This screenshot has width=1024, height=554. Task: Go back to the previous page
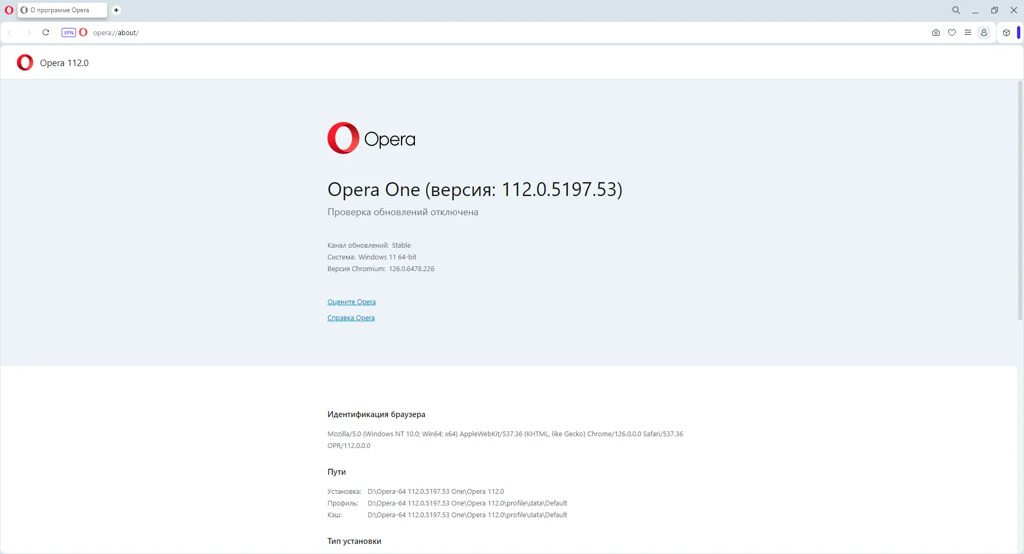10,32
